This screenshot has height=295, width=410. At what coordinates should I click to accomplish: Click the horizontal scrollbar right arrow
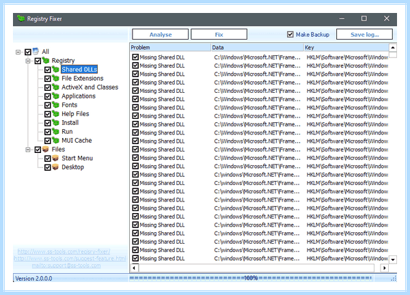tap(384, 268)
